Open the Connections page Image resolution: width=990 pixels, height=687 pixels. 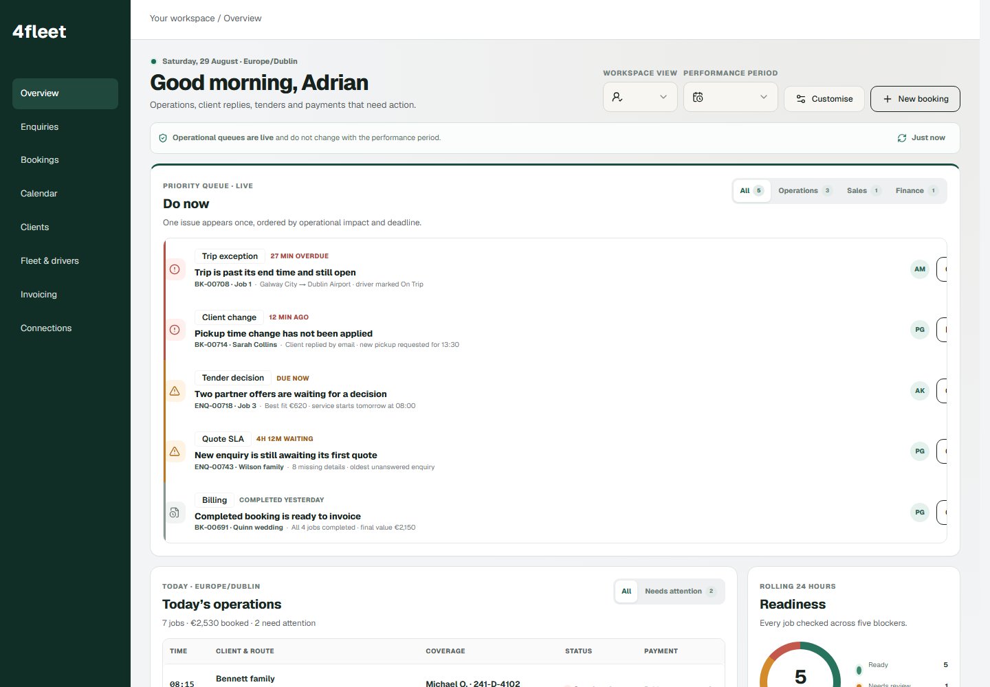click(65, 328)
